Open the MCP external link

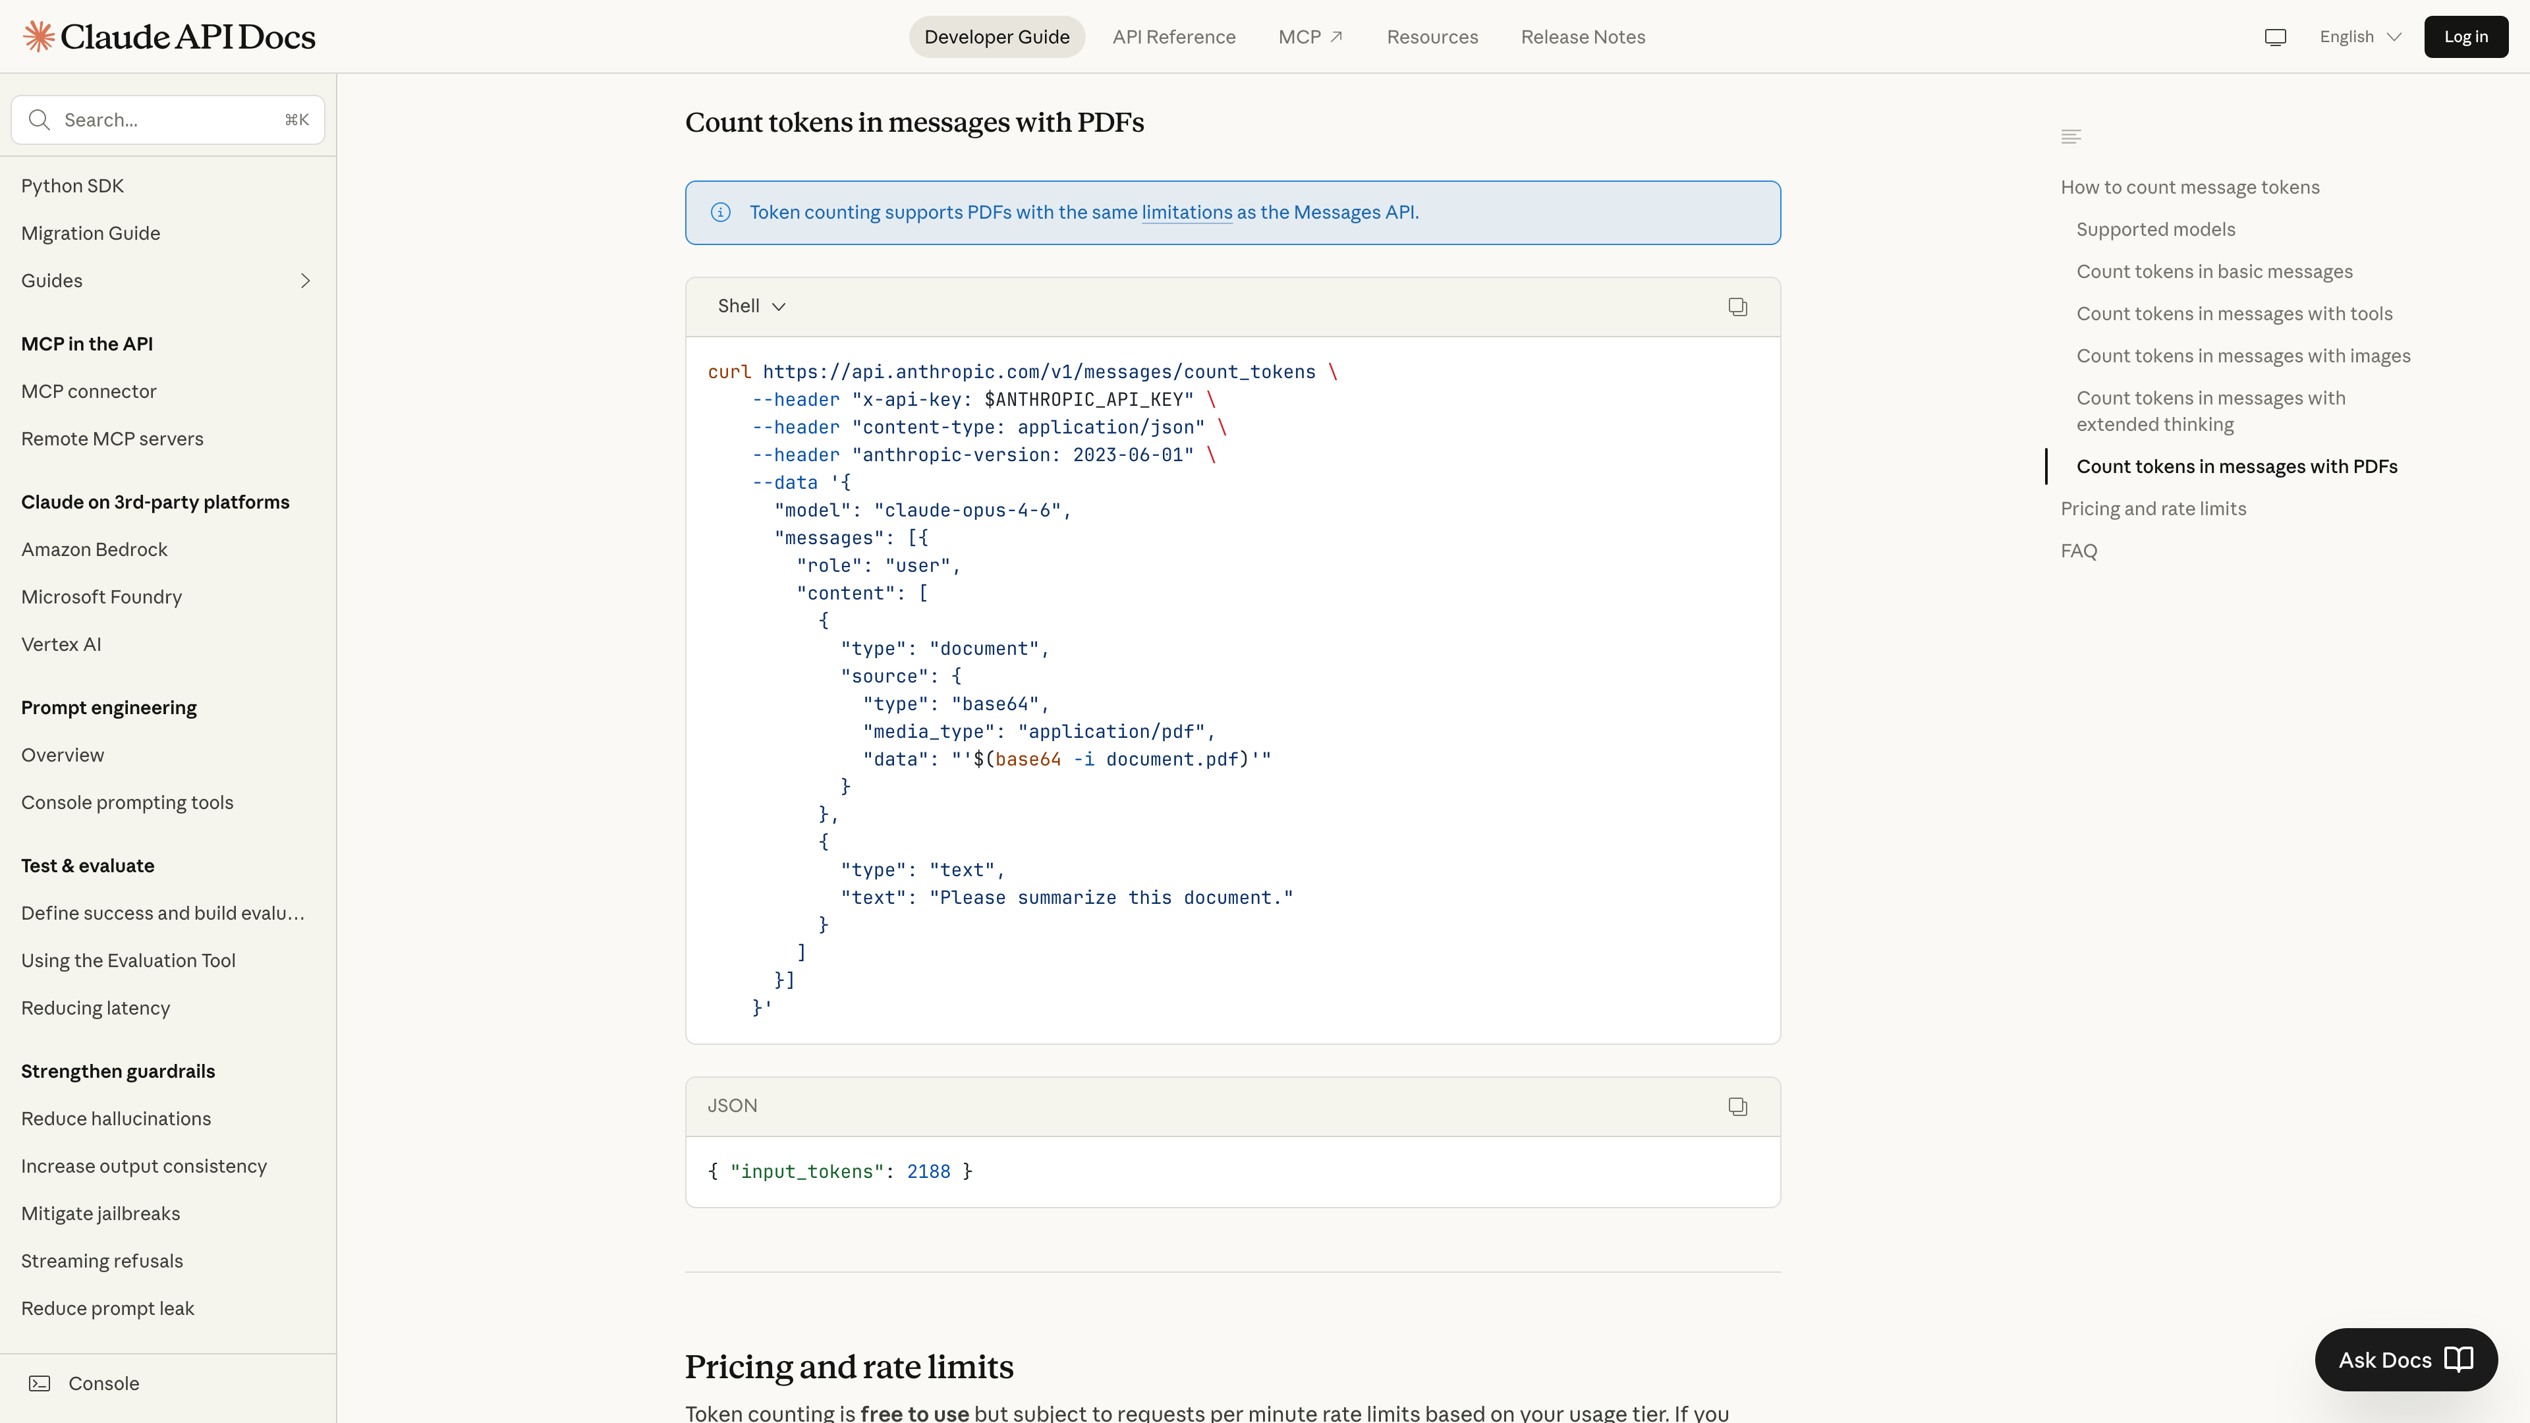pyautogui.click(x=1310, y=36)
